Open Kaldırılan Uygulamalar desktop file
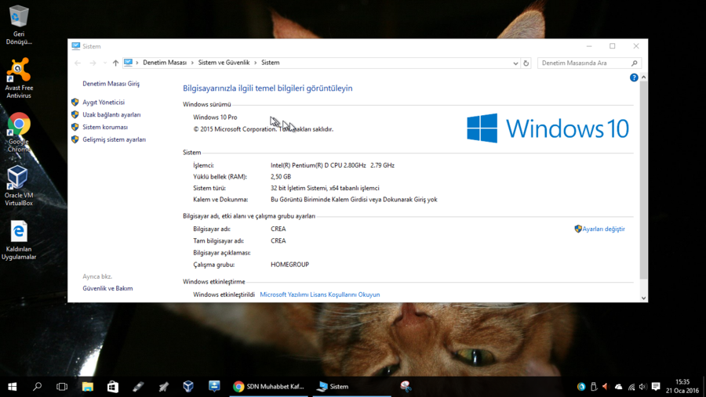 click(x=19, y=240)
